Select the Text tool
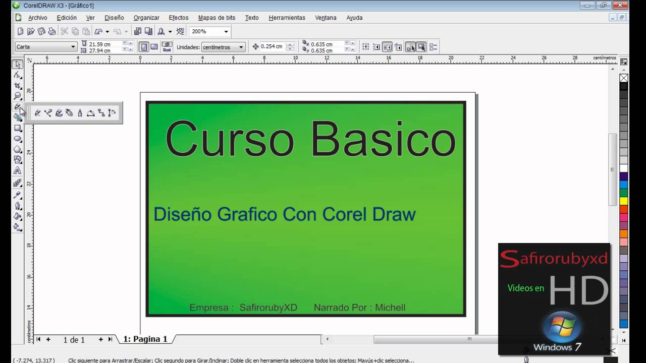The image size is (646, 363). [18, 170]
